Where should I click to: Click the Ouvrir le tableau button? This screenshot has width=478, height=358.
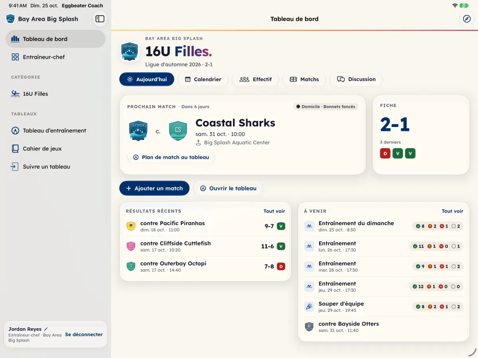pyautogui.click(x=228, y=188)
